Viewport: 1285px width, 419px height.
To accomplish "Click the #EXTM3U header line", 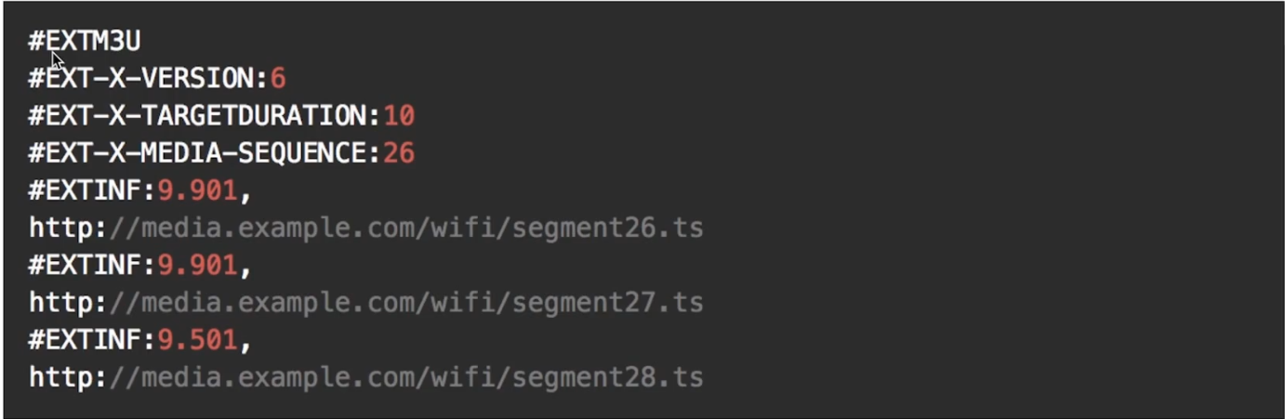I will pyautogui.click(x=85, y=41).
